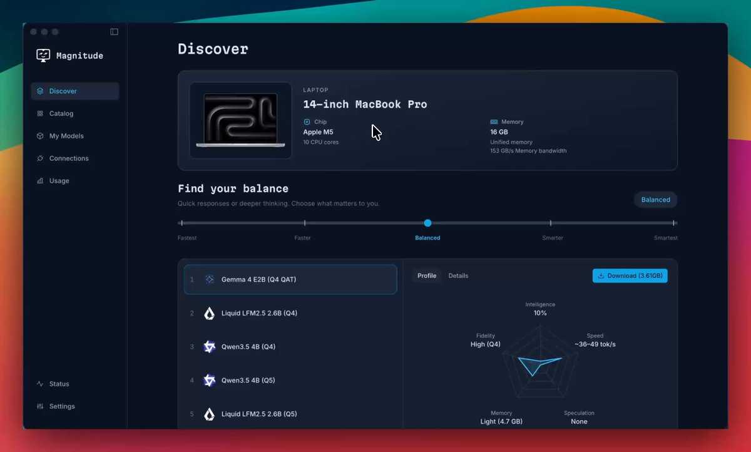This screenshot has width=751, height=452.
Task: Set balance slider to Fastest tick
Action: [181, 223]
